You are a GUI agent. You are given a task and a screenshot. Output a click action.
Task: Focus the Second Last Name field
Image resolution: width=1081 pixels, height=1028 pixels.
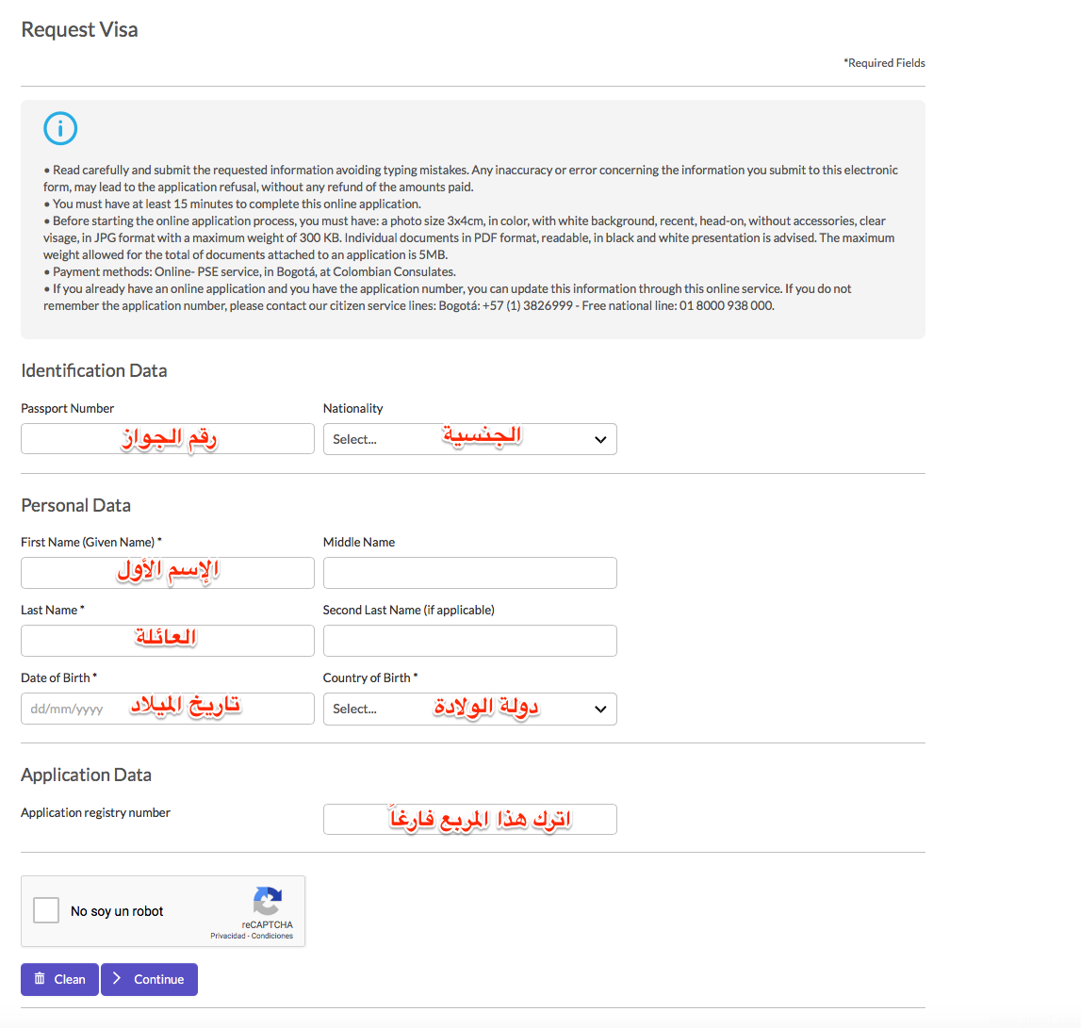pos(469,641)
